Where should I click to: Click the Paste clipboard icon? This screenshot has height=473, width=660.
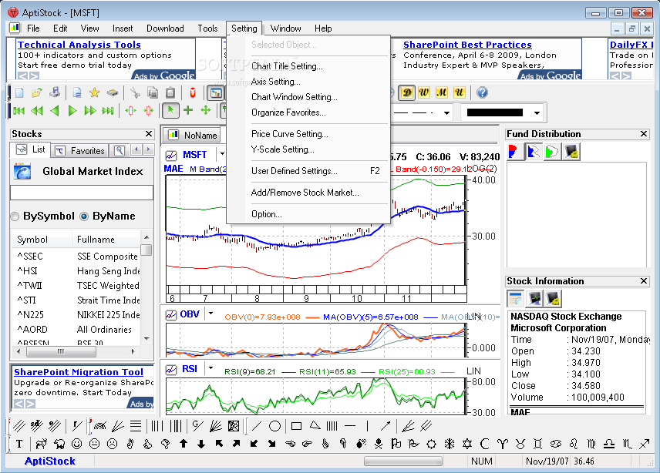(x=170, y=92)
